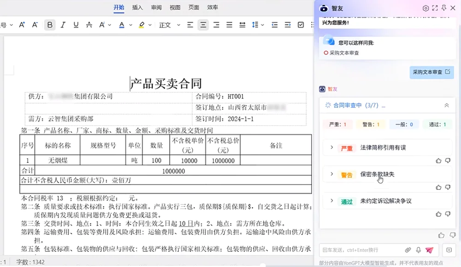Collapse the 合同审查中 results section

[446, 105]
